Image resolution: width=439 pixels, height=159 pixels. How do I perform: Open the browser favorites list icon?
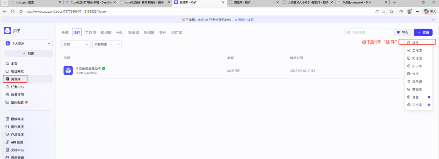(x=401, y=11)
